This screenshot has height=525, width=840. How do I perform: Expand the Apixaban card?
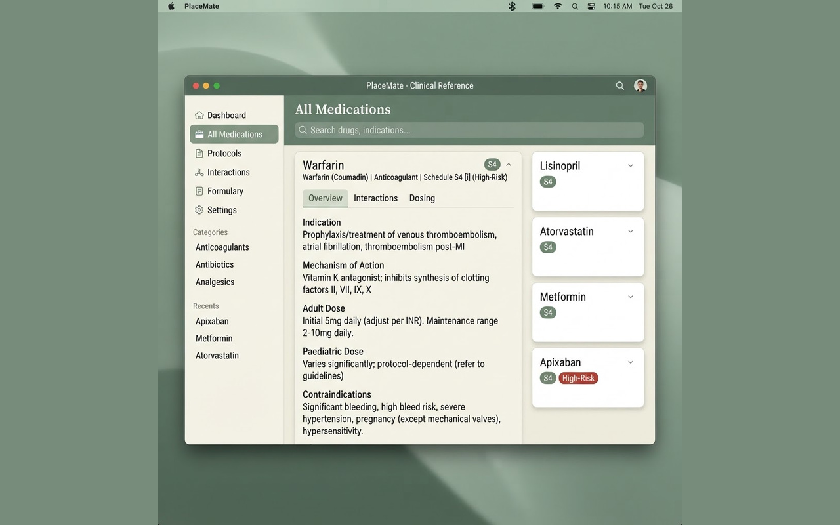(x=631, y=362)
